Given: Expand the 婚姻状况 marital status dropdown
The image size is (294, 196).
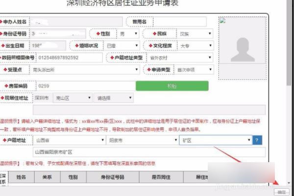Looking at the screenshot, I should point(122,46).
